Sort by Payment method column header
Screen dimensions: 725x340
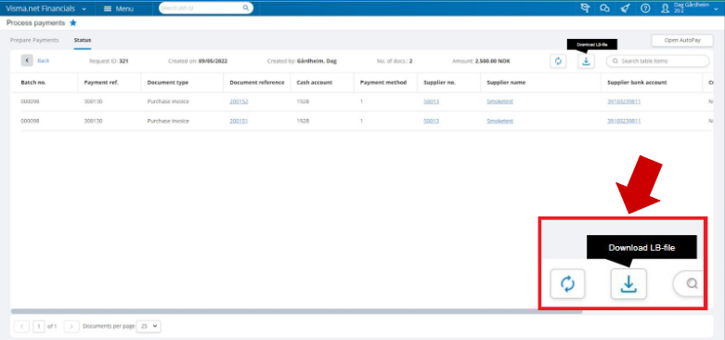pyautogui.click(x=383, y=83)
